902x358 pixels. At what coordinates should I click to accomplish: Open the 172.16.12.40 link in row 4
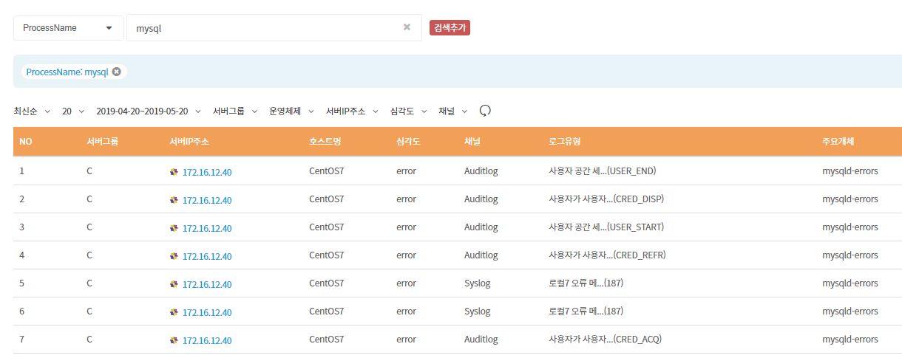pos(207,256)
